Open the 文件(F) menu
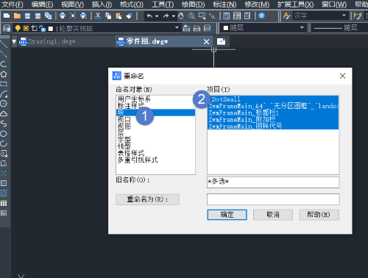This screenshot has height=278, width=368. point(13,4)
